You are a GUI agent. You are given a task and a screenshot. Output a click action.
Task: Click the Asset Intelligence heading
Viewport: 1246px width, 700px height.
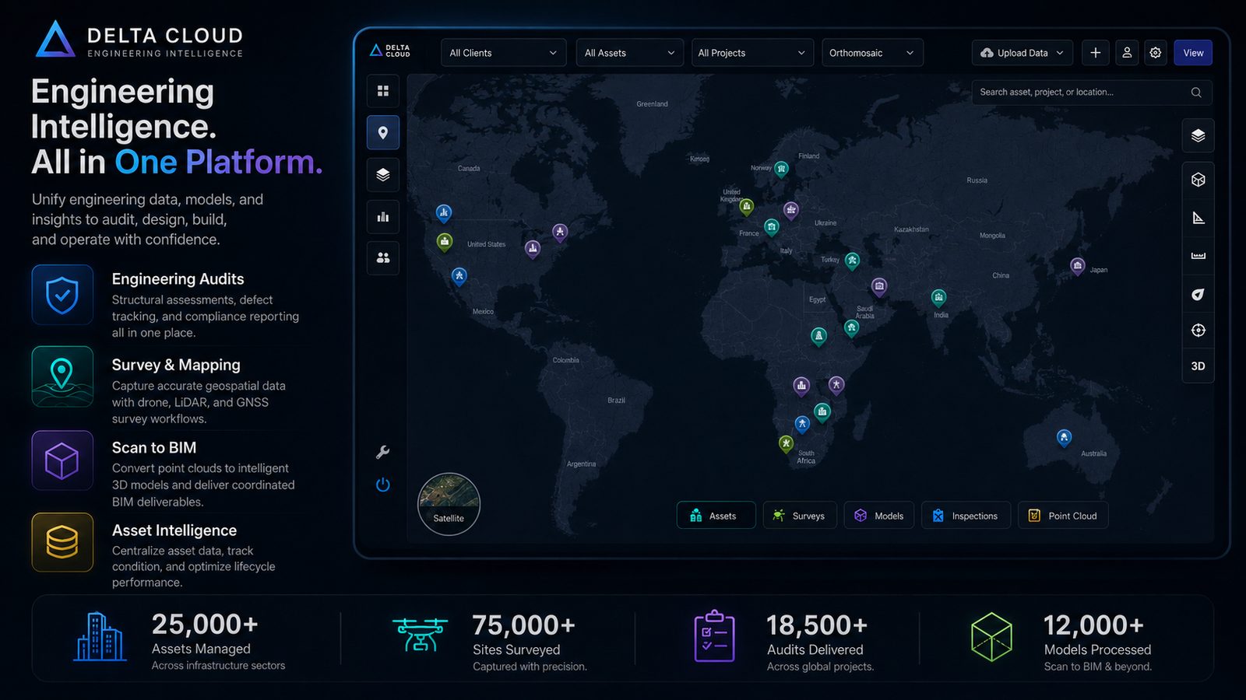tap(174, 530)
